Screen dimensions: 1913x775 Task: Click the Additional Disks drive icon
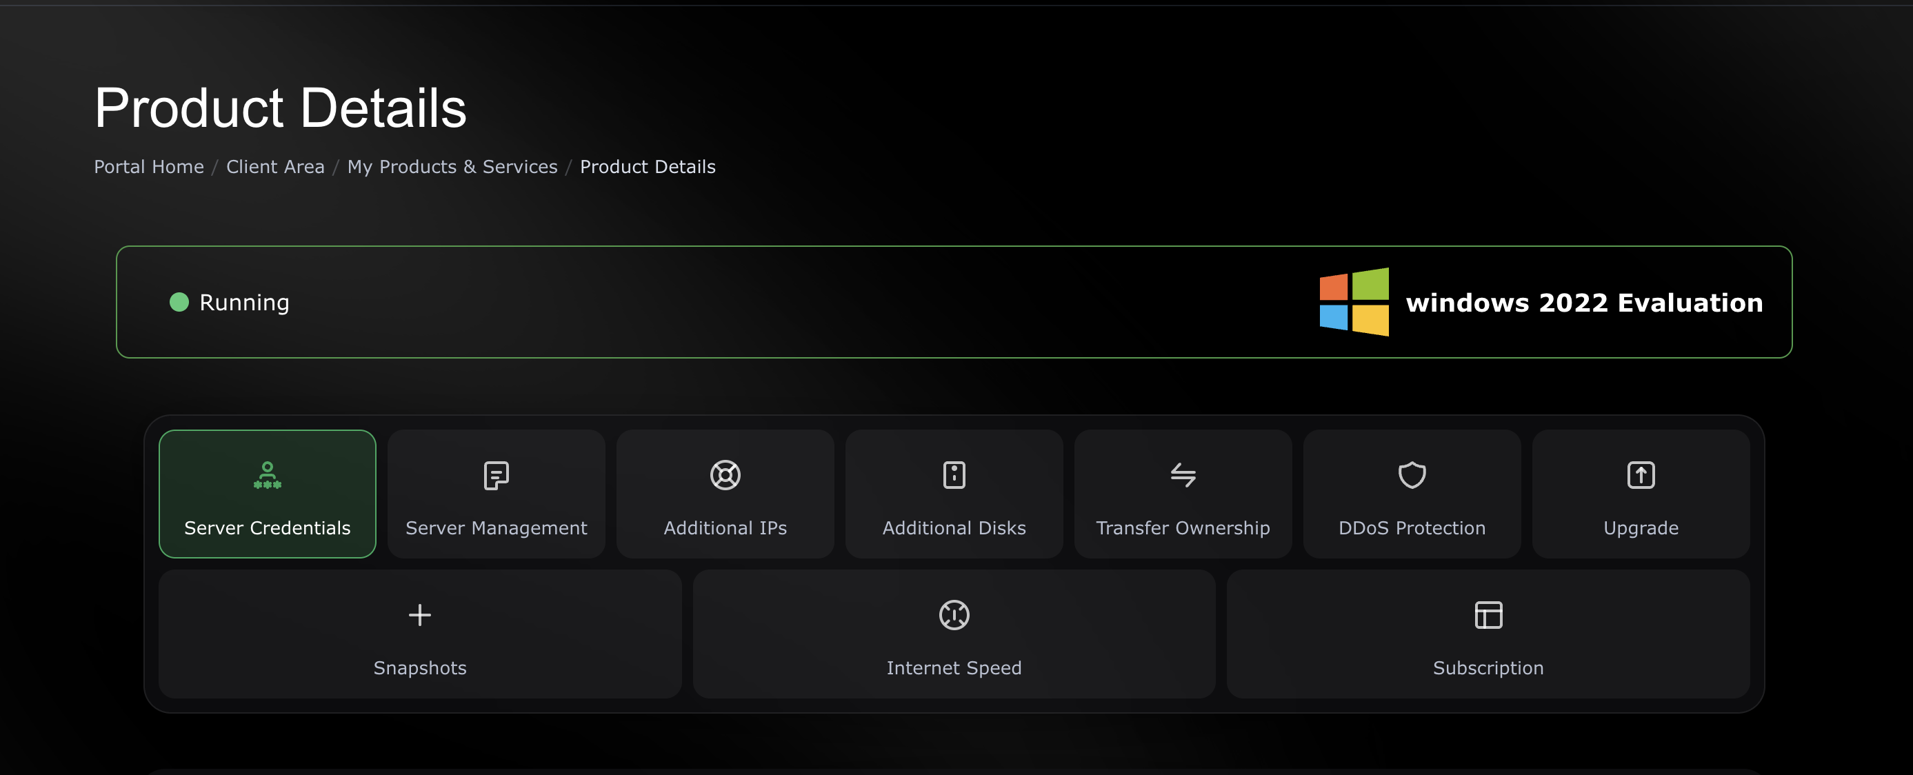click(954, 475)
